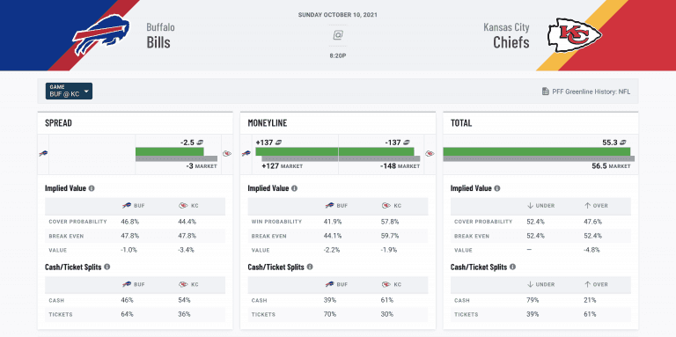The height and width of the screenshot is (337, 676).
Task: Click the Buffalo Bills team name
Action: 160,35
